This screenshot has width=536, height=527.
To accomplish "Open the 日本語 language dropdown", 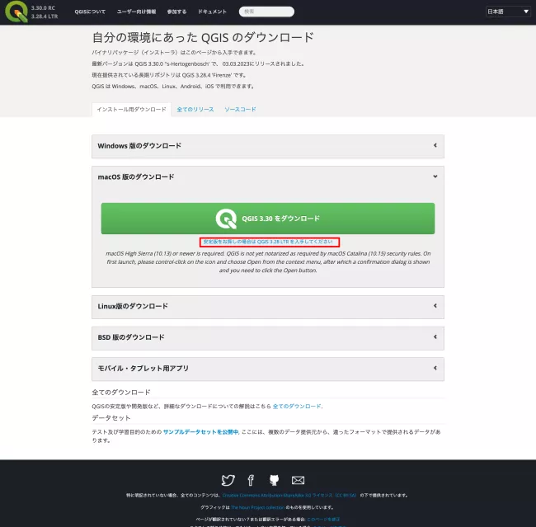I will coord(508,12).
